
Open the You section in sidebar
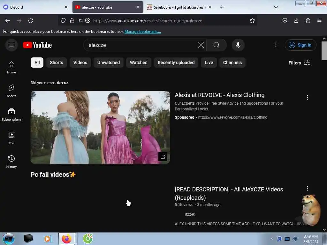(11, 138)
